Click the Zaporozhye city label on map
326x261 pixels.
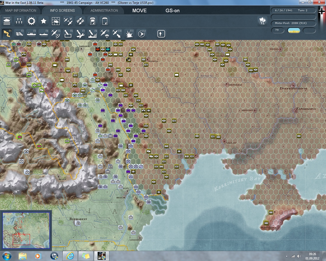tap(306, 109)
